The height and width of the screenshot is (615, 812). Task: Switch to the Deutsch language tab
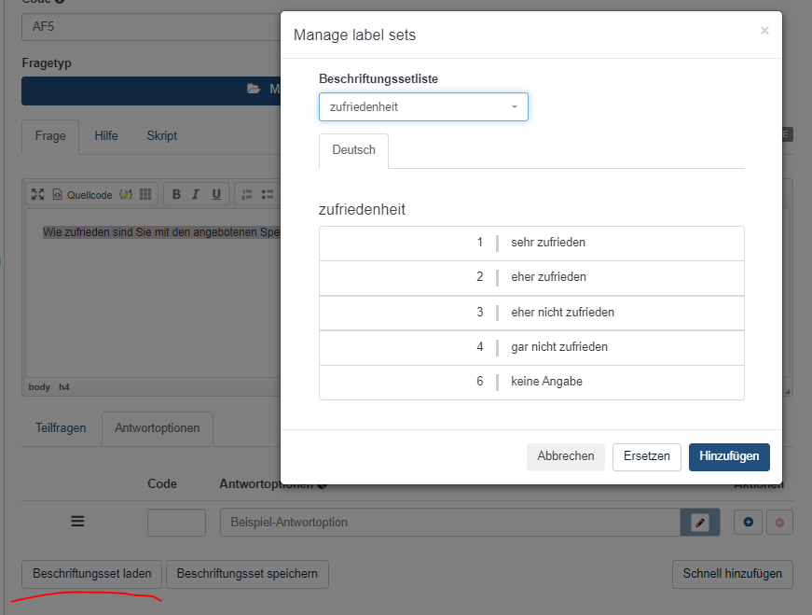pos(353,150)
